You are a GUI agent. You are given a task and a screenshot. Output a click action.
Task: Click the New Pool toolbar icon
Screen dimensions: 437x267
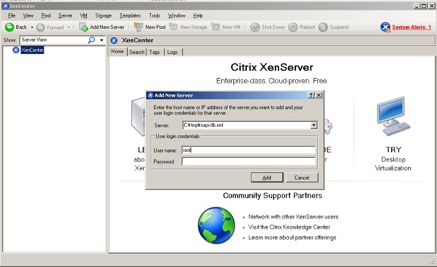tap(138, 27)
